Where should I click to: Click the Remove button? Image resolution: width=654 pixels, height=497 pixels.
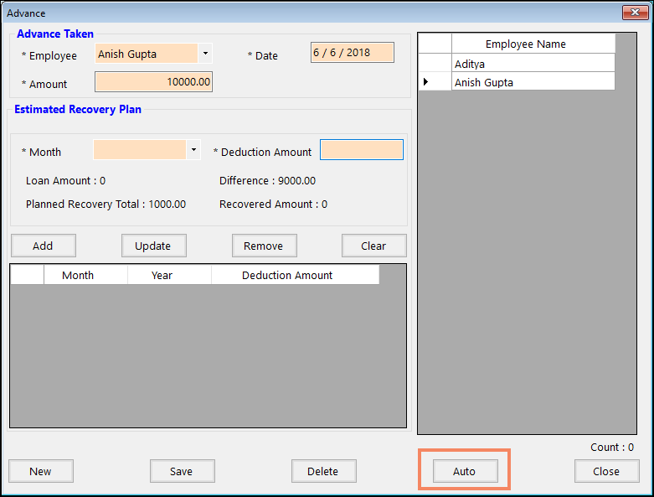point(265,246)
